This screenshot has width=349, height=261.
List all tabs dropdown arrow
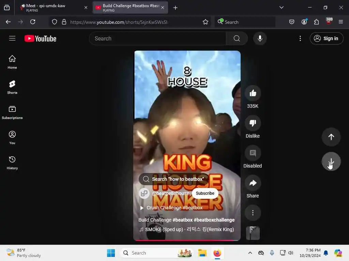[281, 7]
